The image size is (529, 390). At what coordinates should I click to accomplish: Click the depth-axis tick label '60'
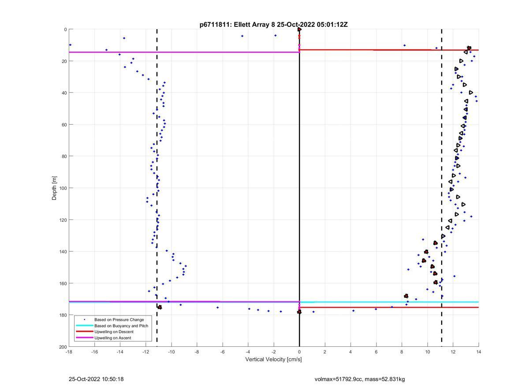(64, 125)
